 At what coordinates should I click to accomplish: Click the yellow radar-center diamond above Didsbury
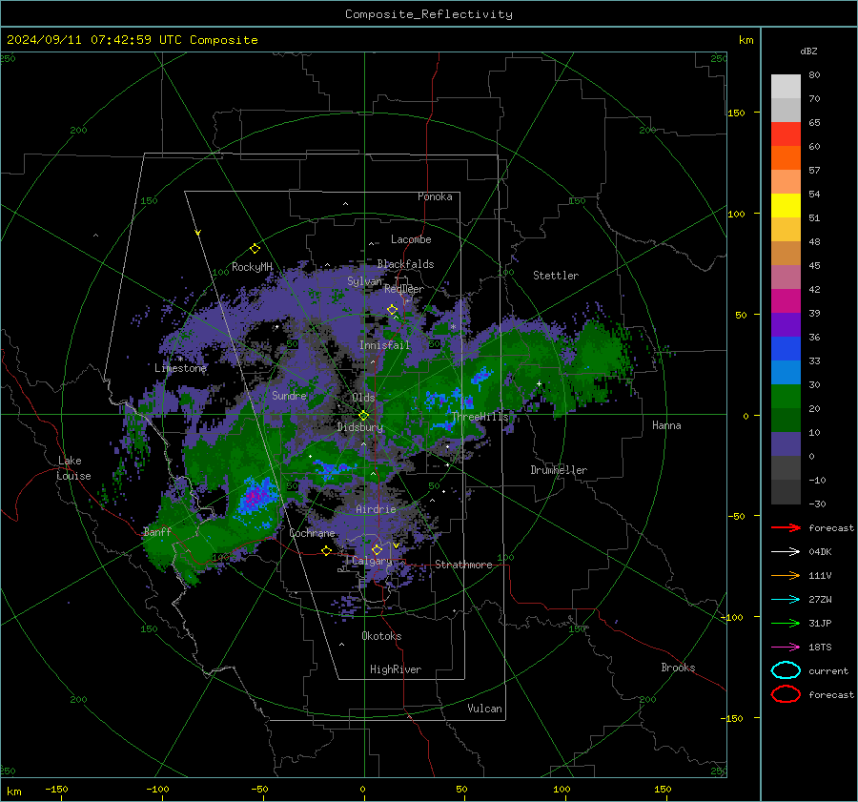[363, 416]
